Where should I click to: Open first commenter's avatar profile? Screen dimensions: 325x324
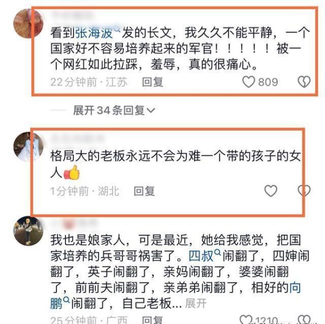[28, 23]
